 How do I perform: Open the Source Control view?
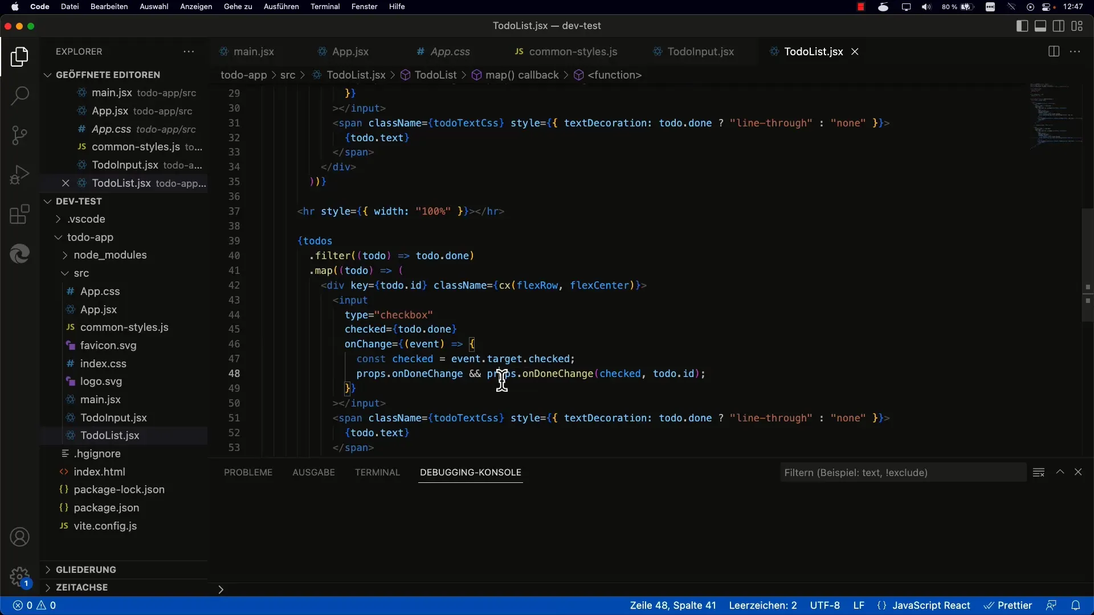(19, 135)
